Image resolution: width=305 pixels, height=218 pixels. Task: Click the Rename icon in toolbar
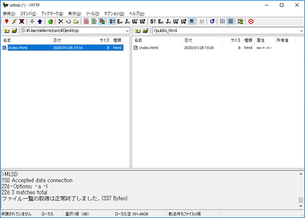[x=68, y=21]
